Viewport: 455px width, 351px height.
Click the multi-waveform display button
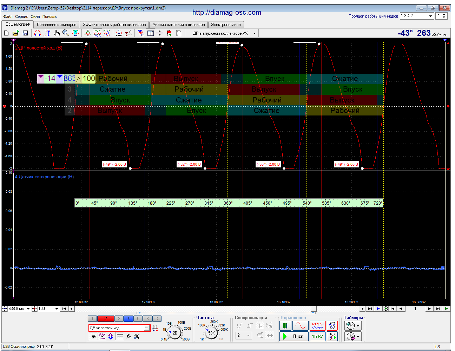click(317, 326)
